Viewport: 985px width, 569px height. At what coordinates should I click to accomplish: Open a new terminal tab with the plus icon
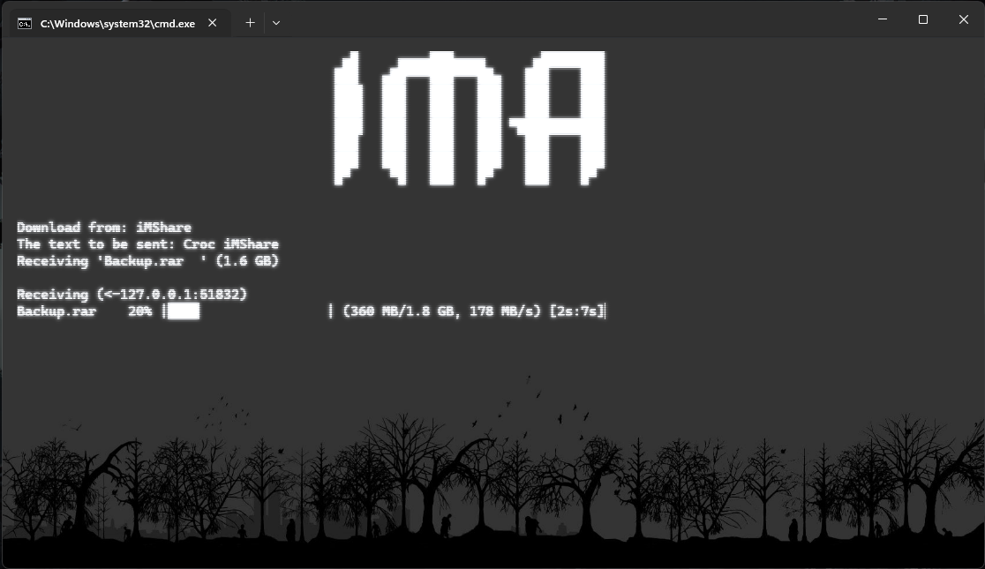(x=250, y=22)
